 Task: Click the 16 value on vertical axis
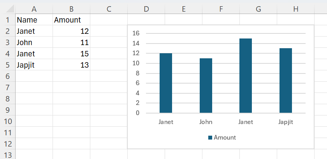136,33
